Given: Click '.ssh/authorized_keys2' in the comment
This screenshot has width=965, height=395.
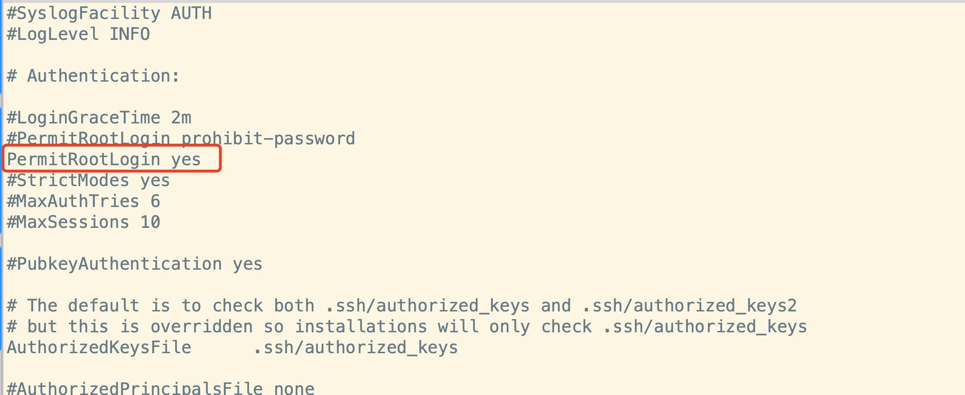Looking at the screenshot, I should pos(690,306).
